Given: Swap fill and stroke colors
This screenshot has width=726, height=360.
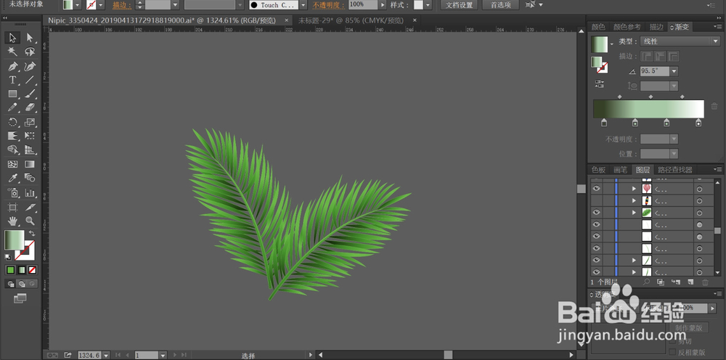Looking at the screenshot, I should coord(31,233).
